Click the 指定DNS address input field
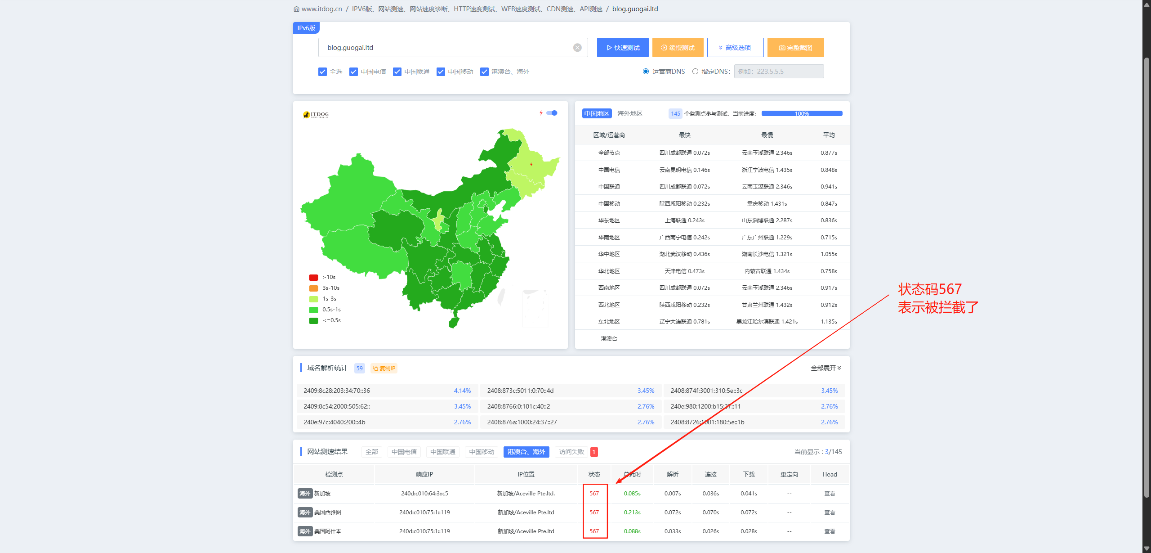The image size is (1151, 553). 779,72
